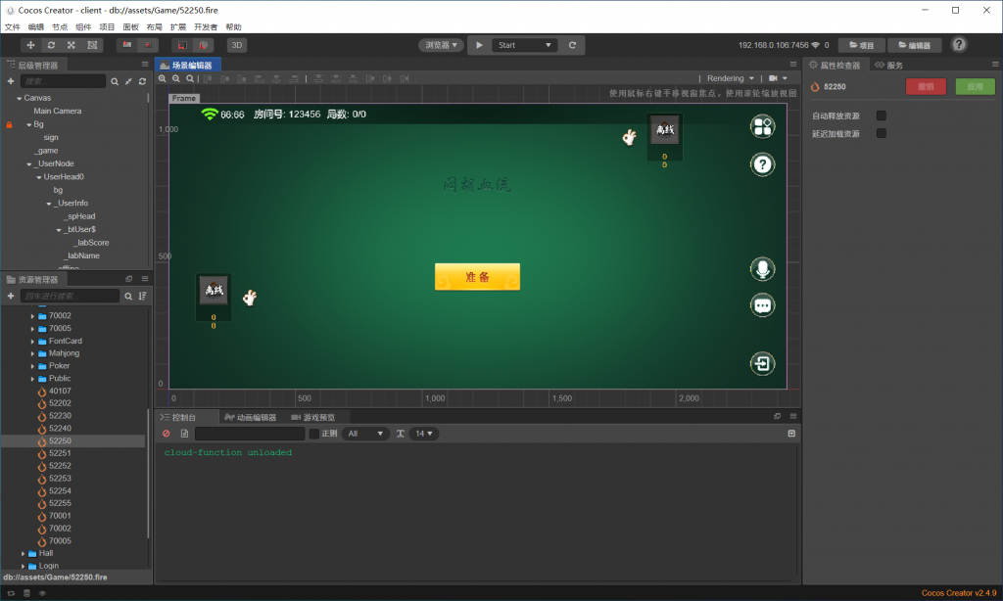Expand the Mahjong folder in assets
The width and height of the screenshot is (1003, 601).
[x=32, y=353]
